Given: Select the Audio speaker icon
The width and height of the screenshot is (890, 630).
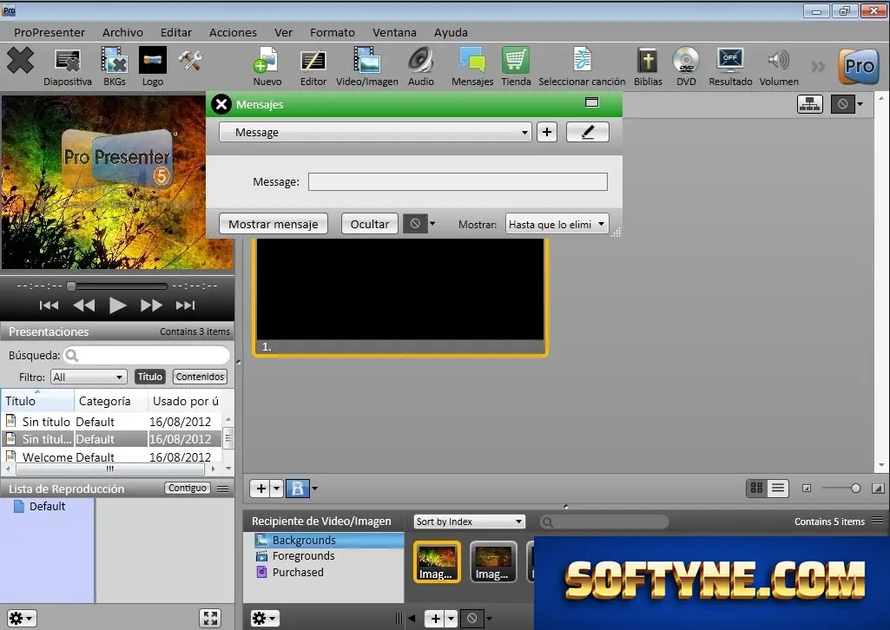Looking at the screenshot, I should pyautogui.click(x=420, y=61).
